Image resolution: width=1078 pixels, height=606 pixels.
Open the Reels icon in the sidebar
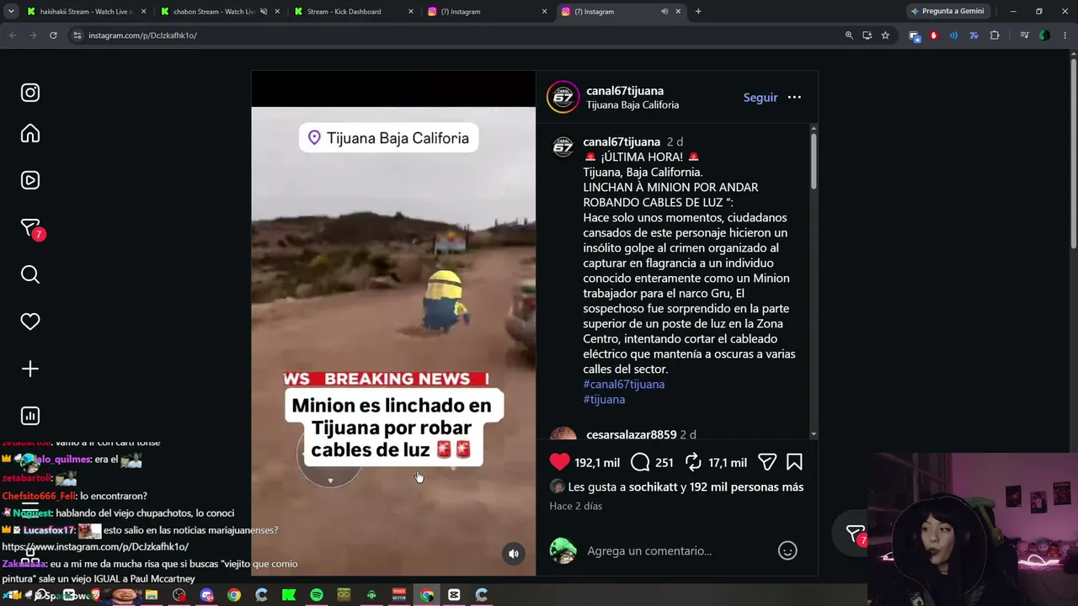tap(30, 180)
